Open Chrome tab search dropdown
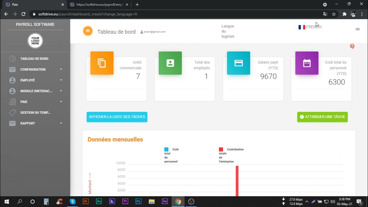The height and width of the screenshot is (207, 368). pos(325,5)
